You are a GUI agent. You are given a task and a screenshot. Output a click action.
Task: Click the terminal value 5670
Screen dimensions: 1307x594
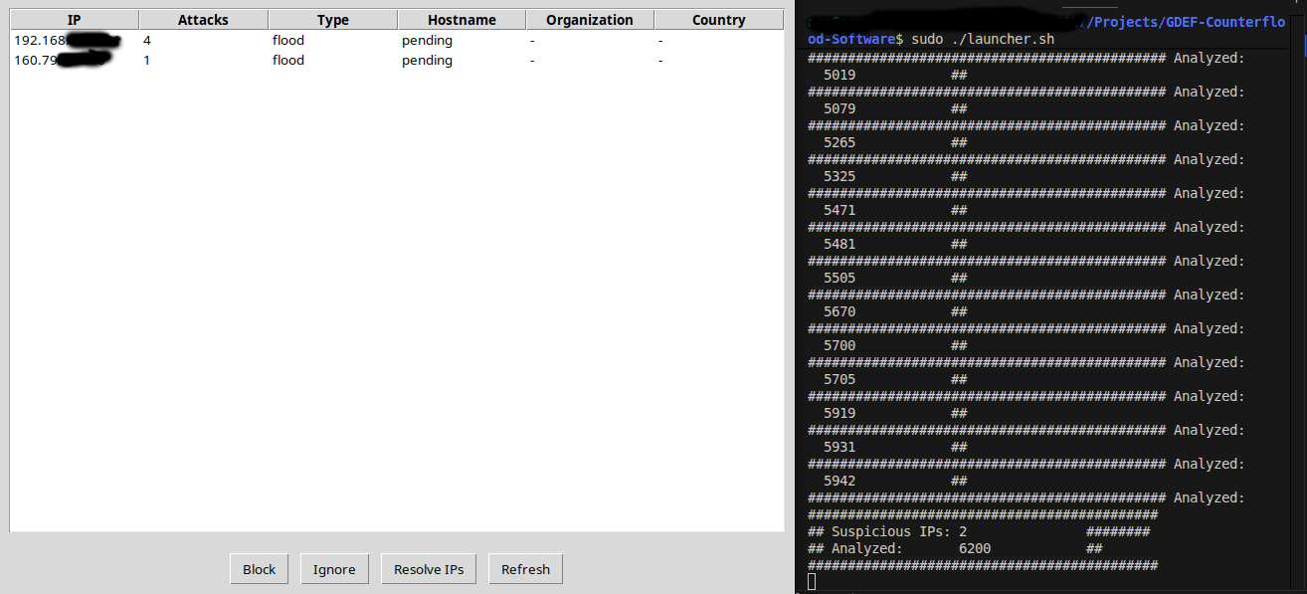click(x=840, y=311)
